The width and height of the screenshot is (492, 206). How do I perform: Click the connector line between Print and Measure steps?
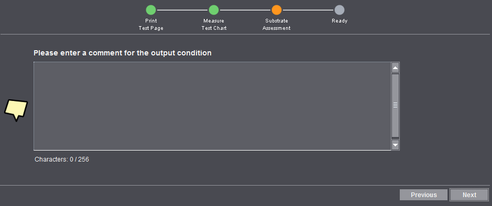click(182, 10)
